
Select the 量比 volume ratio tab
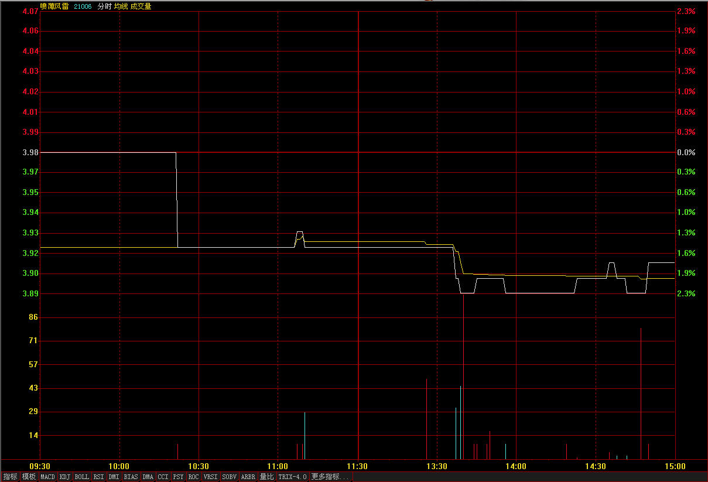coord(267,477)
